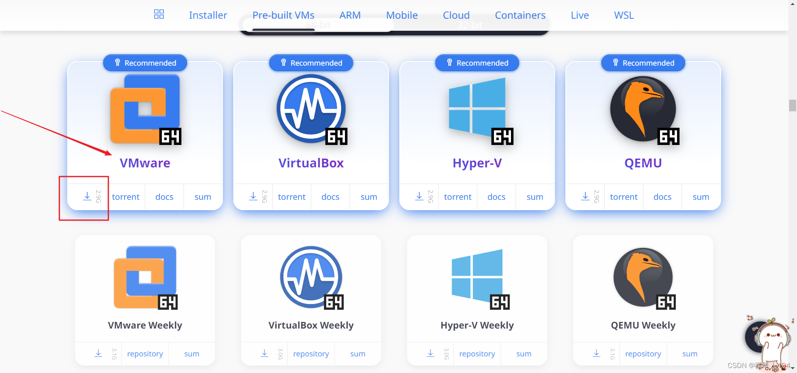Open the VirtualBox torrent link
The image size is (797, 373).
tap(292, 197)
